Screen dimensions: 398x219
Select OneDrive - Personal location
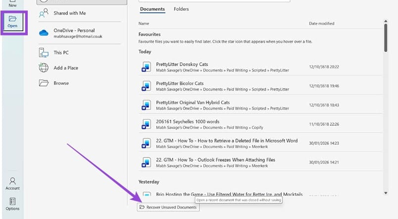click(x=79, y=33)
